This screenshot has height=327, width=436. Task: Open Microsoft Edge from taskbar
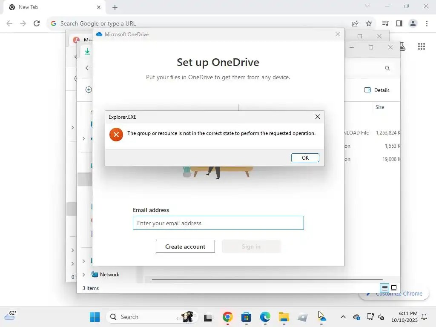point(265,317)
